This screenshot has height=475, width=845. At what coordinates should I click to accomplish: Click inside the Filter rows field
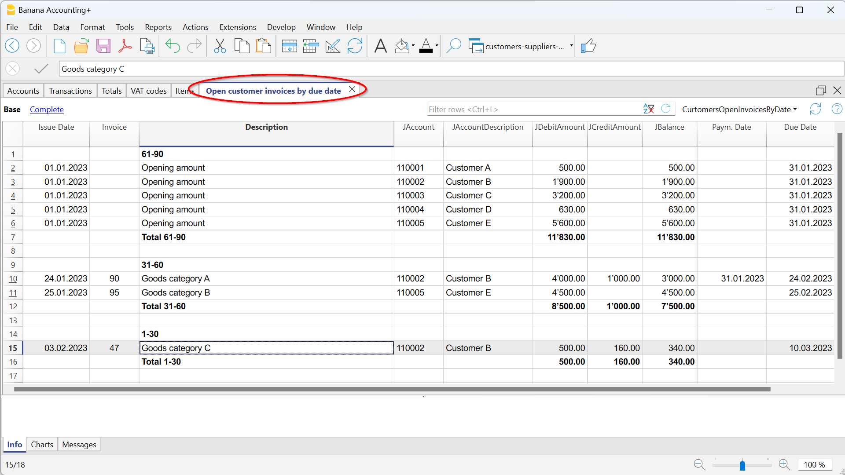[528, 109]
